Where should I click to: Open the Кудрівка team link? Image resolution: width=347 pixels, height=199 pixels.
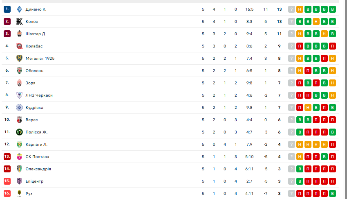pos(34,108)
